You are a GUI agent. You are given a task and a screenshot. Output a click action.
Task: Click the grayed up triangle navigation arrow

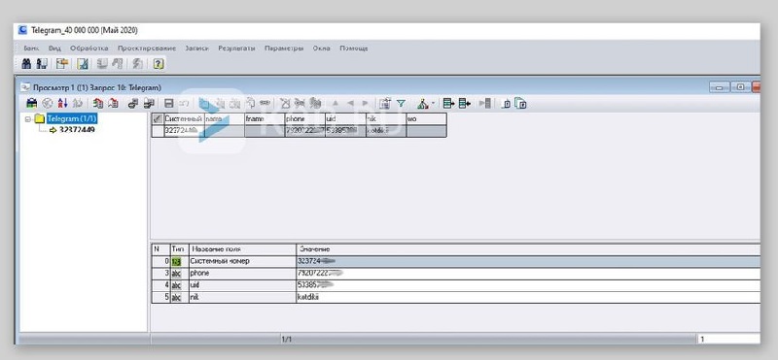(335, 104)
